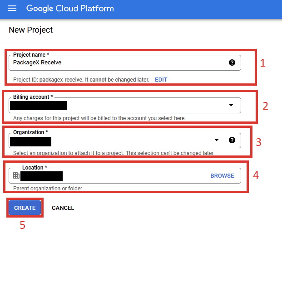Viewport: 282px width, 286px height.
Task: Click the New Project page heading
Action: coord(31,30)
